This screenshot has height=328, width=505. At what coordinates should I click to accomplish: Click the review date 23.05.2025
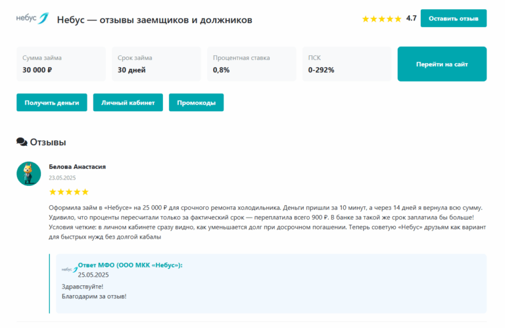point(62,177)
